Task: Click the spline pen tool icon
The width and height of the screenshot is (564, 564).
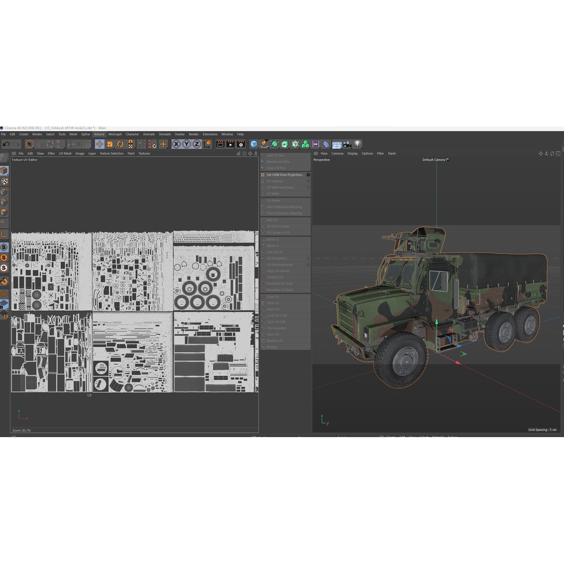Action: pyautogui.click(x=265, y=144)
